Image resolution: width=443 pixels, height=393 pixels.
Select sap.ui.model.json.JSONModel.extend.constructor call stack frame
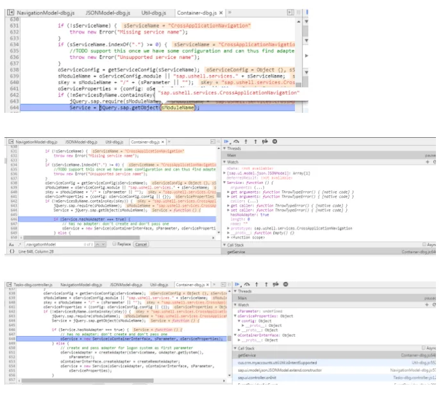pyautogui.click(x=334, y=370)
